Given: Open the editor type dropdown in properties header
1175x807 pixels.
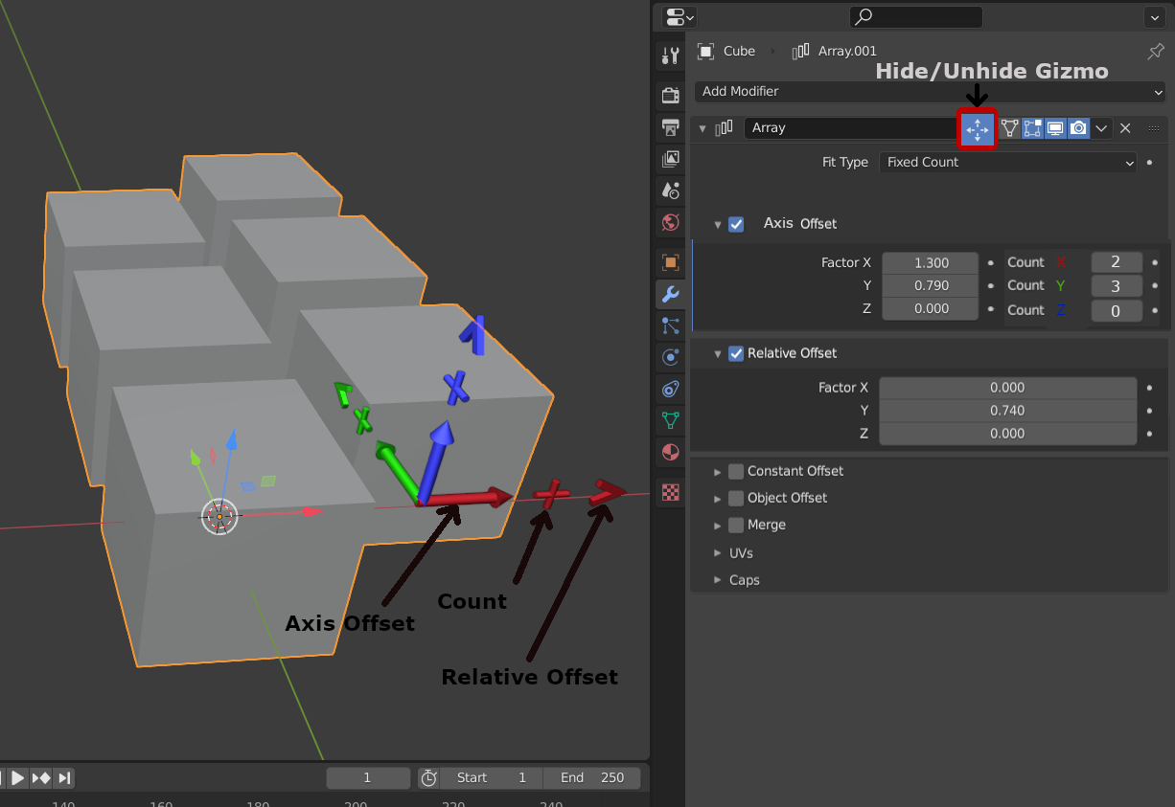Looking at the screenshot, I should (x=680, y=17).
